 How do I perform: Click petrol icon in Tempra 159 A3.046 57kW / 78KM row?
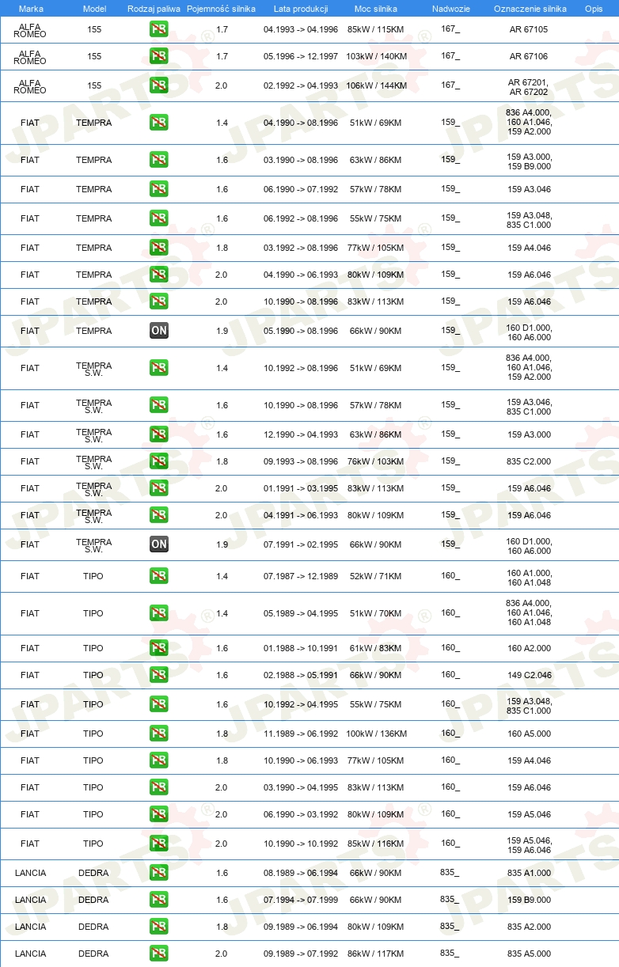coord(159,189)
